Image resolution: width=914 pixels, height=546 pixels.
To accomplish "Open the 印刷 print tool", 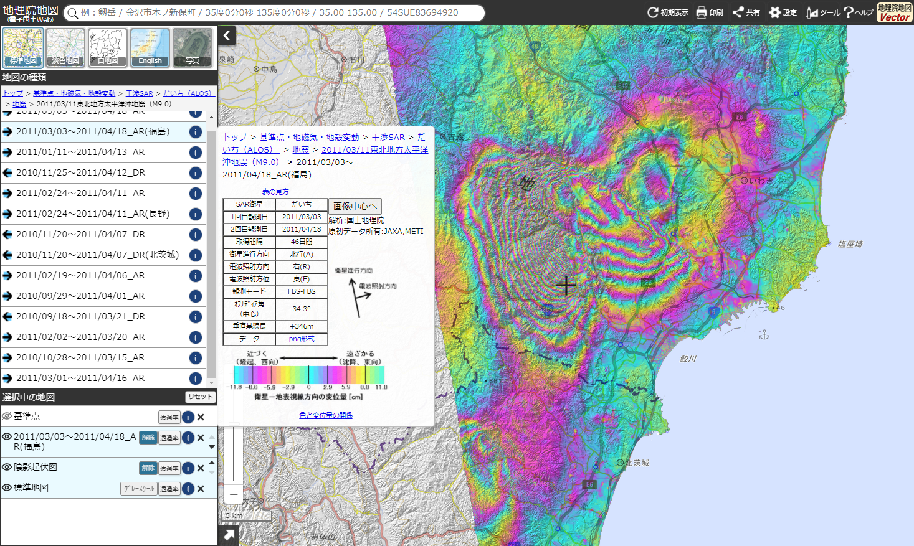I will 710,12.
